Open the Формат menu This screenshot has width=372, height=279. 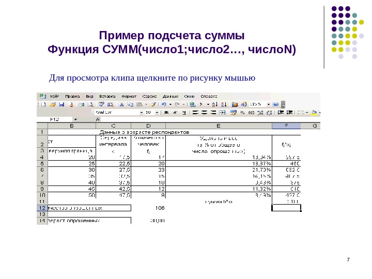pos(129,96)
